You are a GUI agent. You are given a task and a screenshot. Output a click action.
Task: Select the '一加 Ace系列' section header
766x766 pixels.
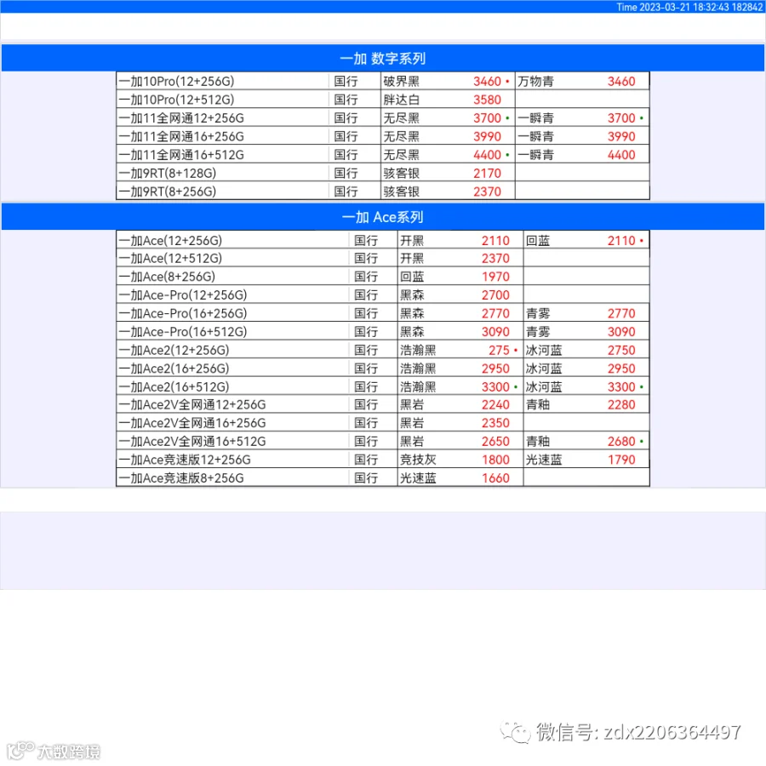tap(383, 217)
